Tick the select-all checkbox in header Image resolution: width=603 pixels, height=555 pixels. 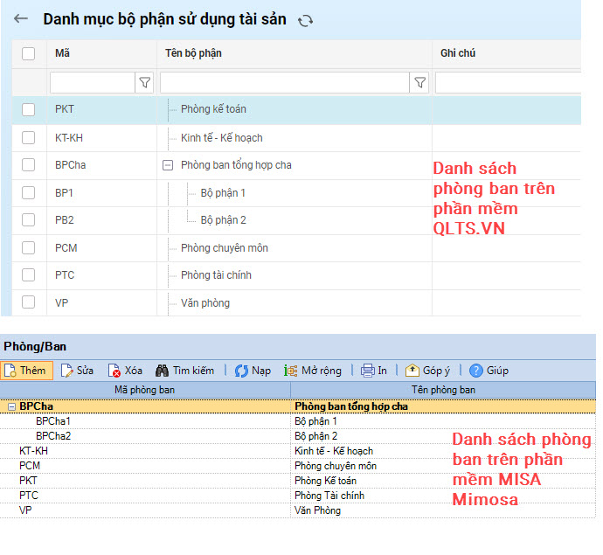(29, 53)
